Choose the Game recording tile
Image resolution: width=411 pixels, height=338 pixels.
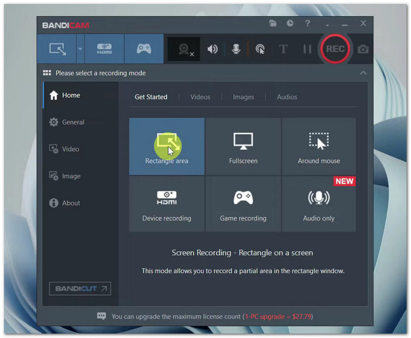point(243,204)
